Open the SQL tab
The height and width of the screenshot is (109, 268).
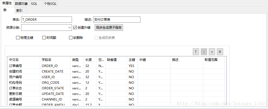click(x=36, y=3)
